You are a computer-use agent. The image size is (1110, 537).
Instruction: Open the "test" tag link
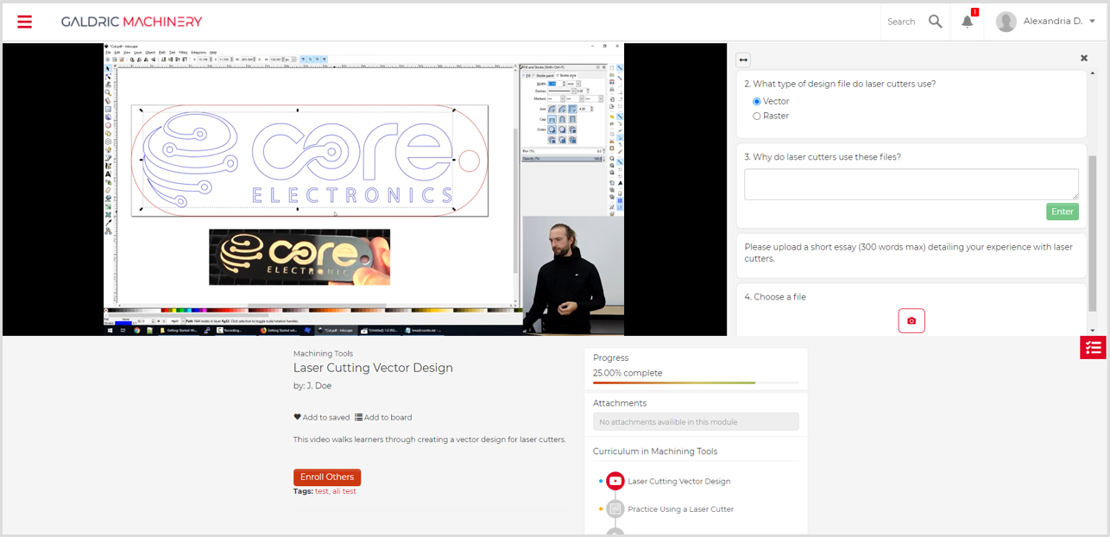[321, 491]
